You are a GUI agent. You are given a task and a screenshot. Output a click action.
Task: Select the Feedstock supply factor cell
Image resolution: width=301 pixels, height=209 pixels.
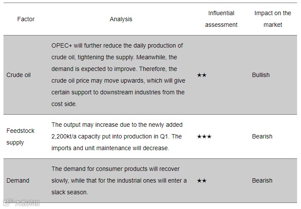coord(20,137)
